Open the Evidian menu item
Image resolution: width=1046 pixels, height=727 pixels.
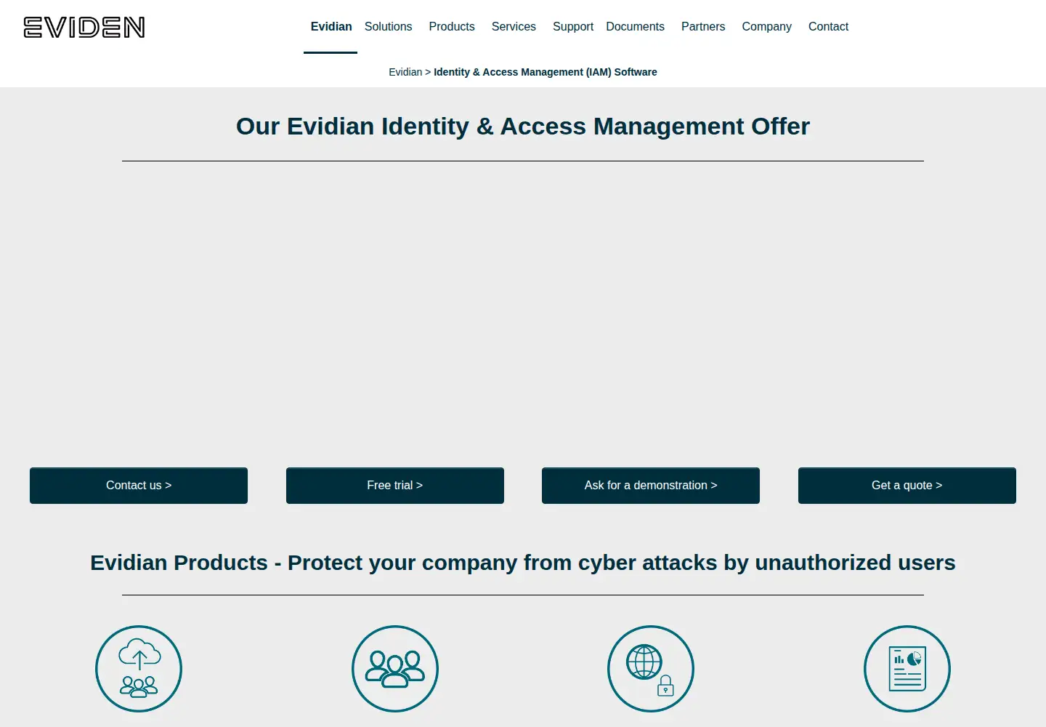331,27
